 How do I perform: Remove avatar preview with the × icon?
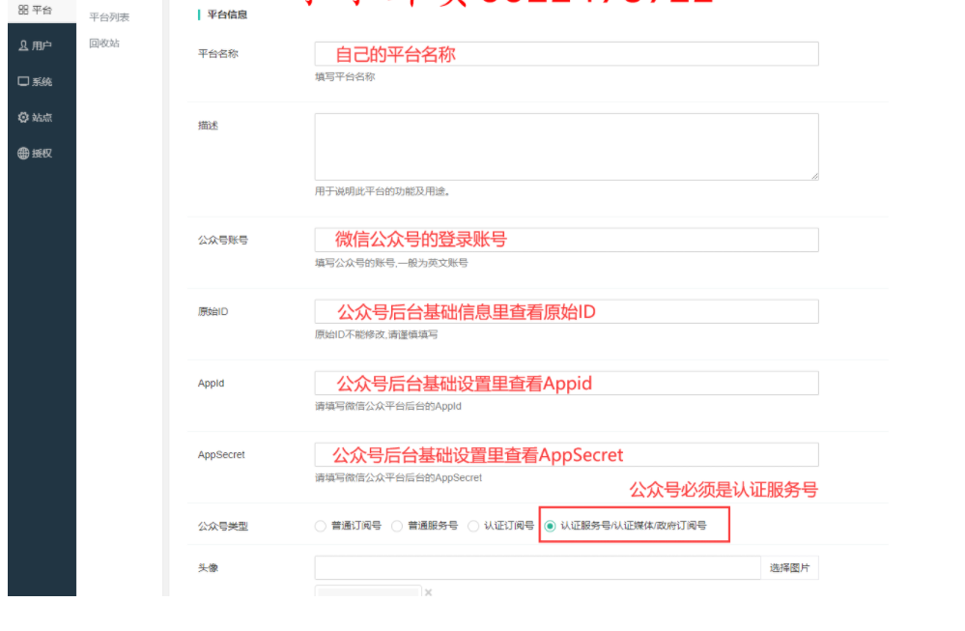pos(428,592)
